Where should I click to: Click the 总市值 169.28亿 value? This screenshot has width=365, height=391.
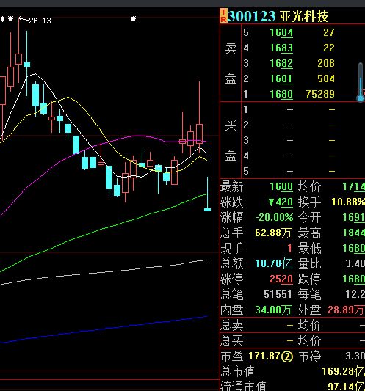click(344, 372)
